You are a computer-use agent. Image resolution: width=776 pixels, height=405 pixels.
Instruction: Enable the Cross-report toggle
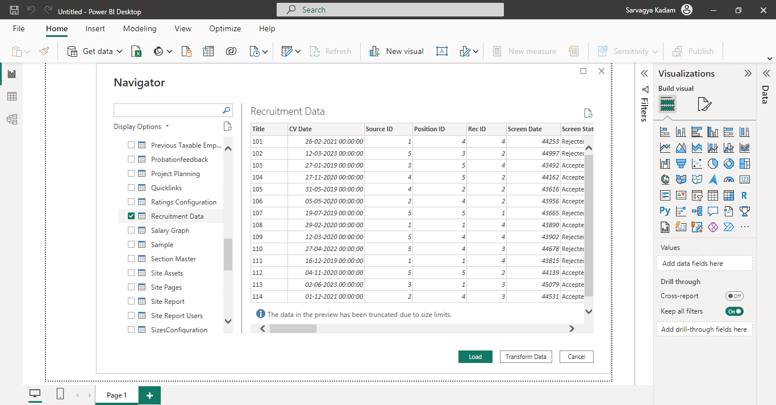[734, 296]
